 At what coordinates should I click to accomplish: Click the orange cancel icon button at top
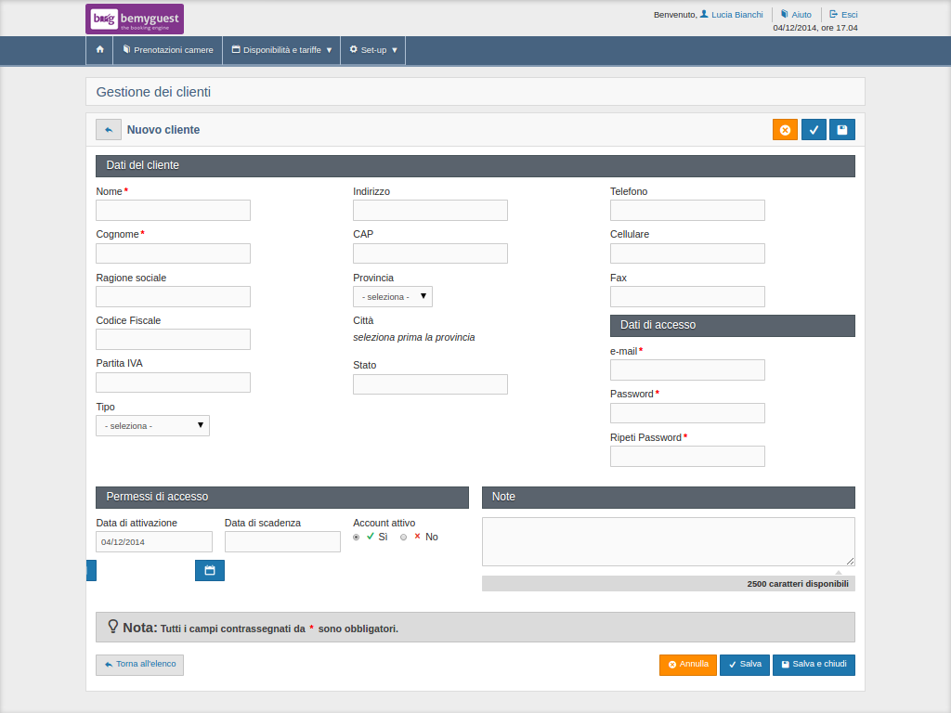(785, 130)
